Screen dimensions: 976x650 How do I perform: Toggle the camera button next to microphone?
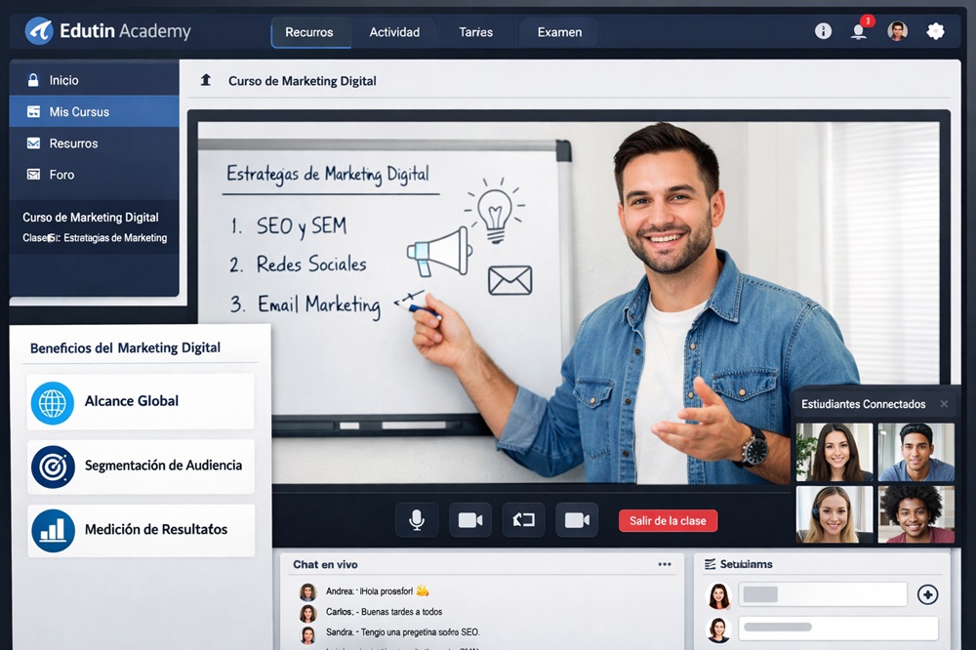[x=470, y=520]
